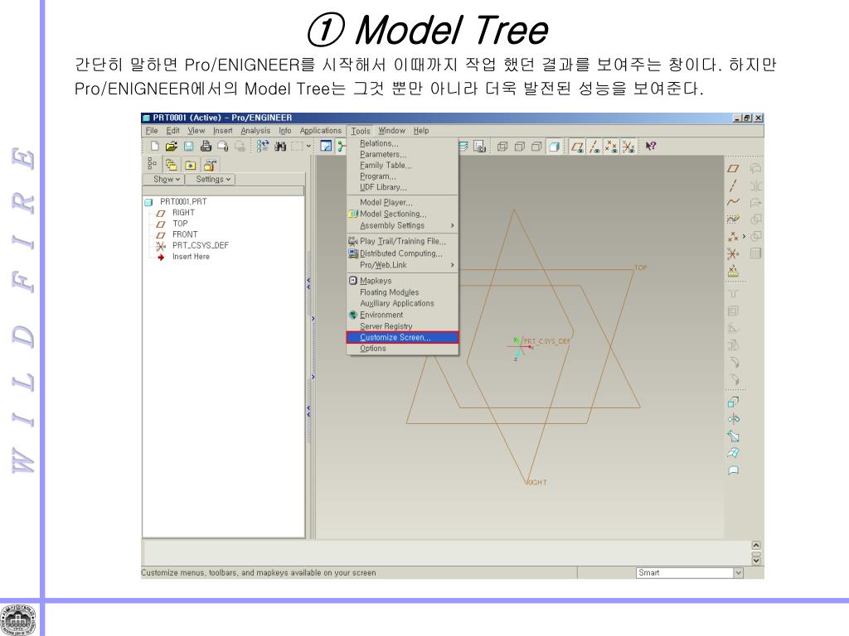
Task: Switch to Favorites navigator tab
Action: click(191, 165)
